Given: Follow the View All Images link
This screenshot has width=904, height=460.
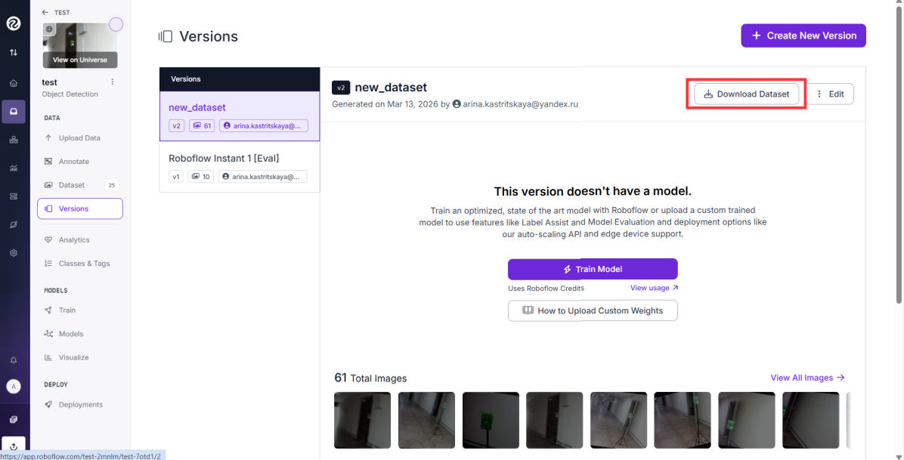Looking at the screenshot, I should (807, 378).
